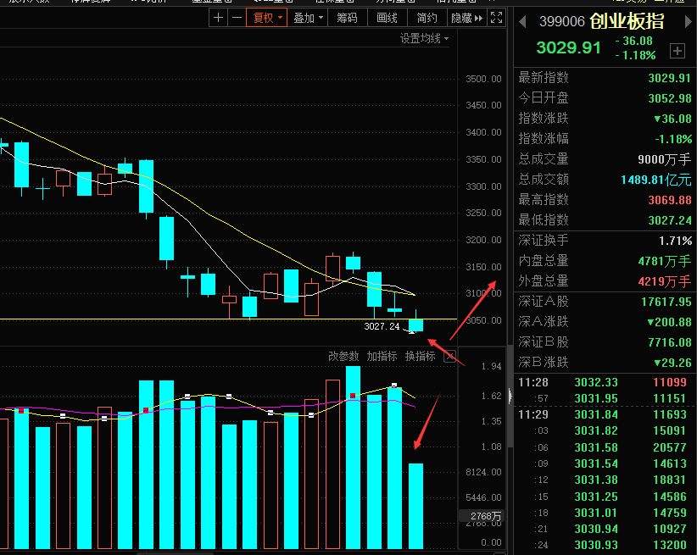Open the 叠加 dropdown
Viewport: 697px width, 555px height.
[308, 18]
